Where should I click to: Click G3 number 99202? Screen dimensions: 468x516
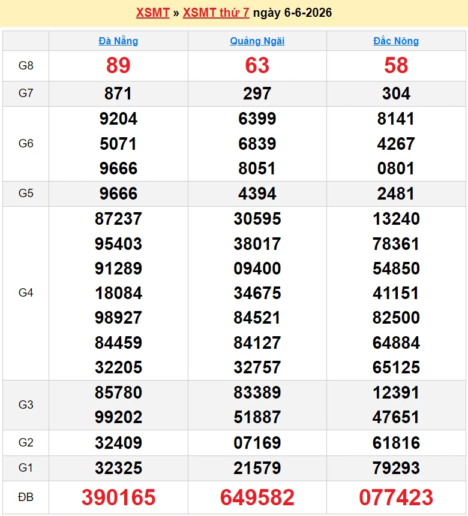(118, 417)
